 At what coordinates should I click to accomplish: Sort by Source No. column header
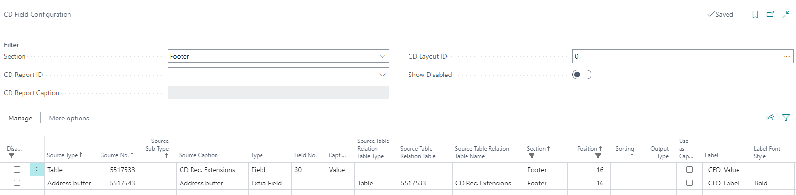tap(117, 155)
